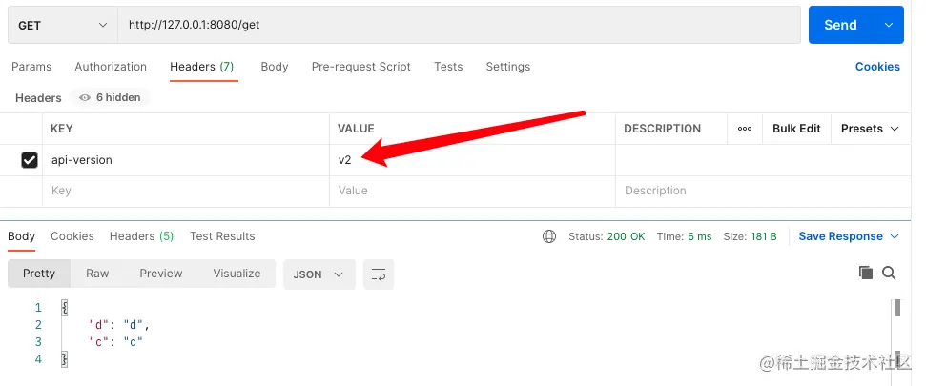Open the Cookies link at top right
926x386 pixels.
(x=877, y=67)
